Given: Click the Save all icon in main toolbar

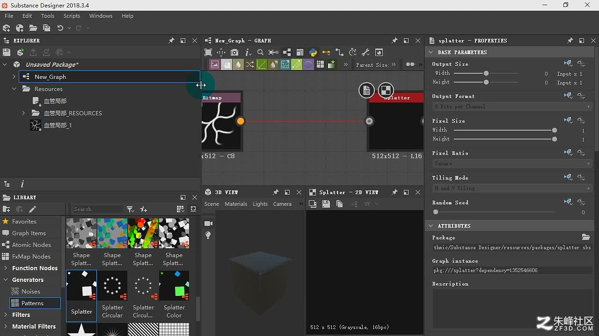Looking at the screenshot, I should (46, 28).
